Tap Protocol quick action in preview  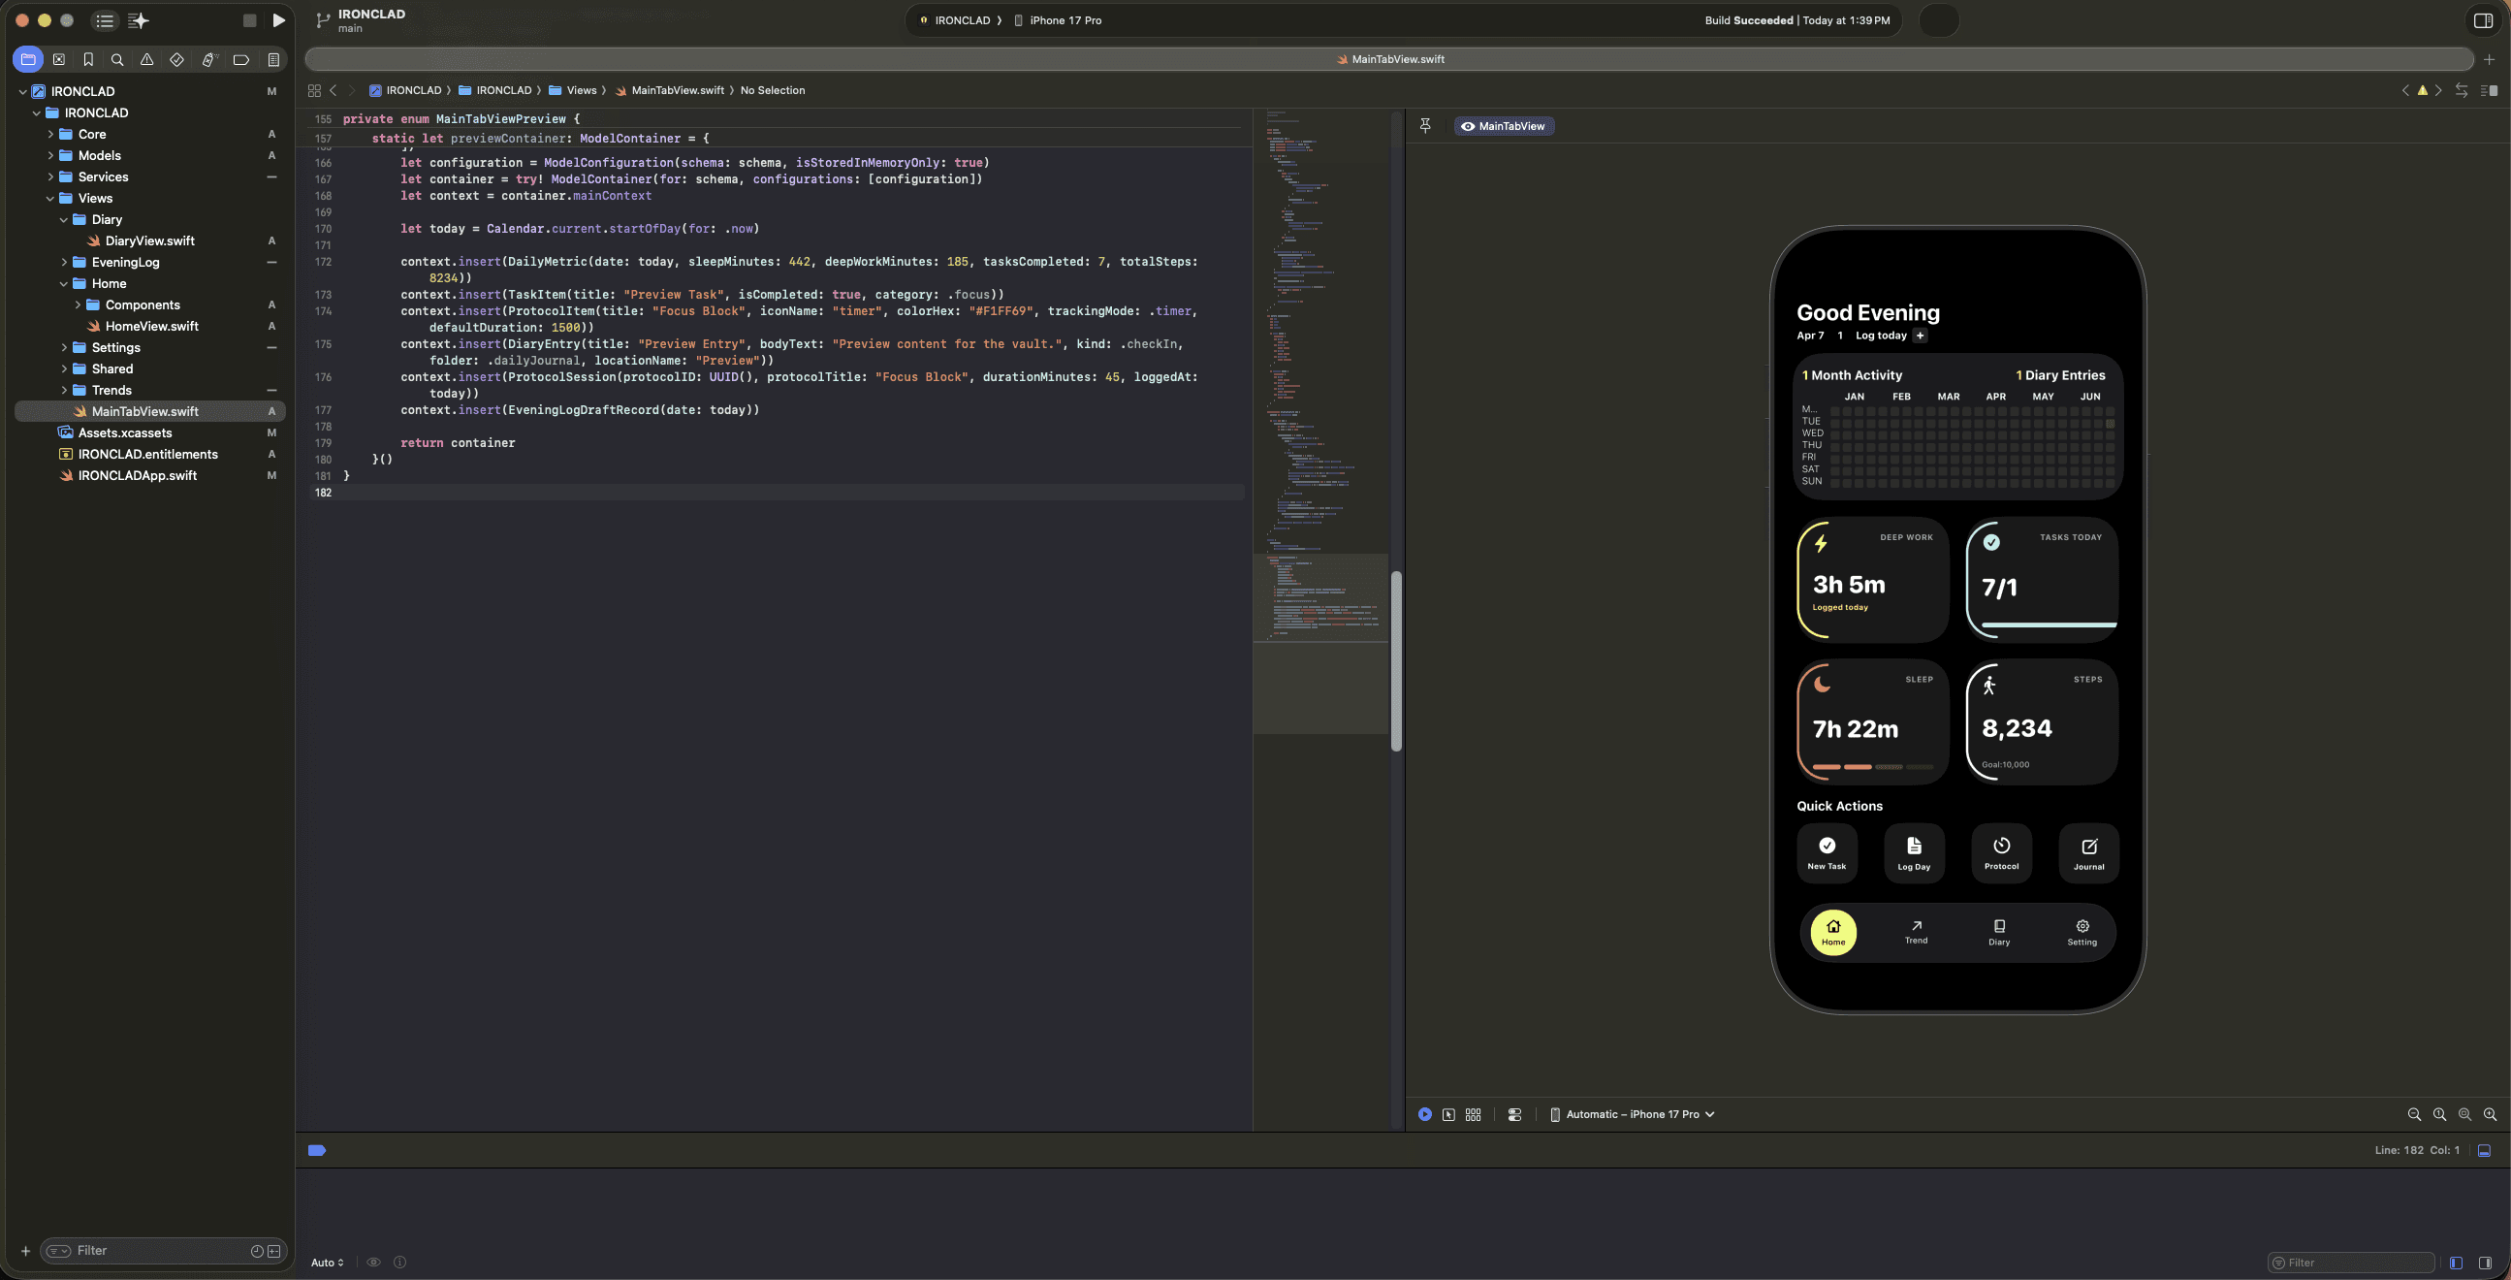(x=2001, y=853)
